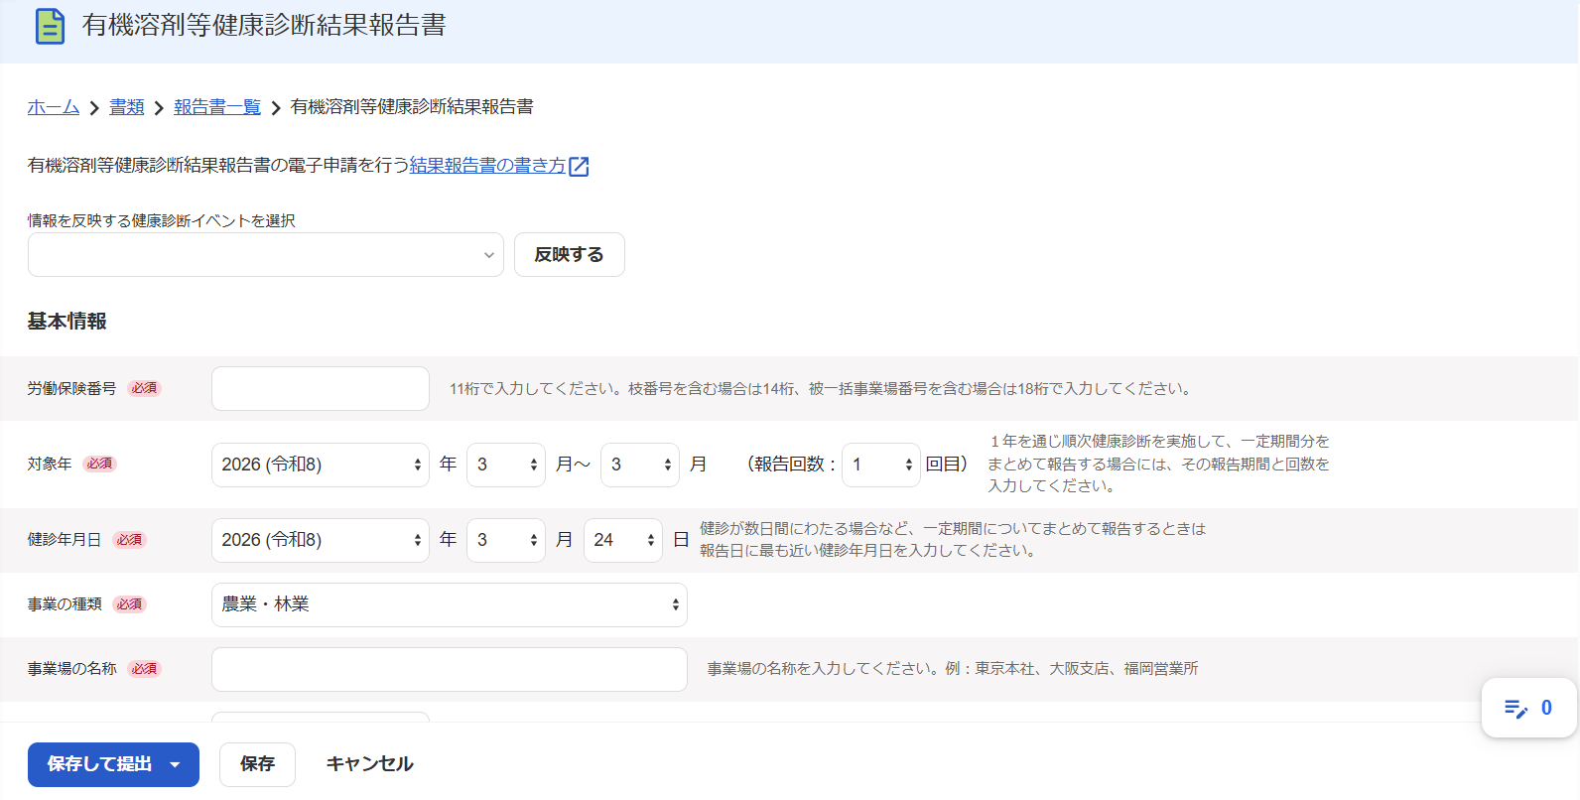Open 事業の種類 dropdown showing 農業・林業

[x=450, y=604]
